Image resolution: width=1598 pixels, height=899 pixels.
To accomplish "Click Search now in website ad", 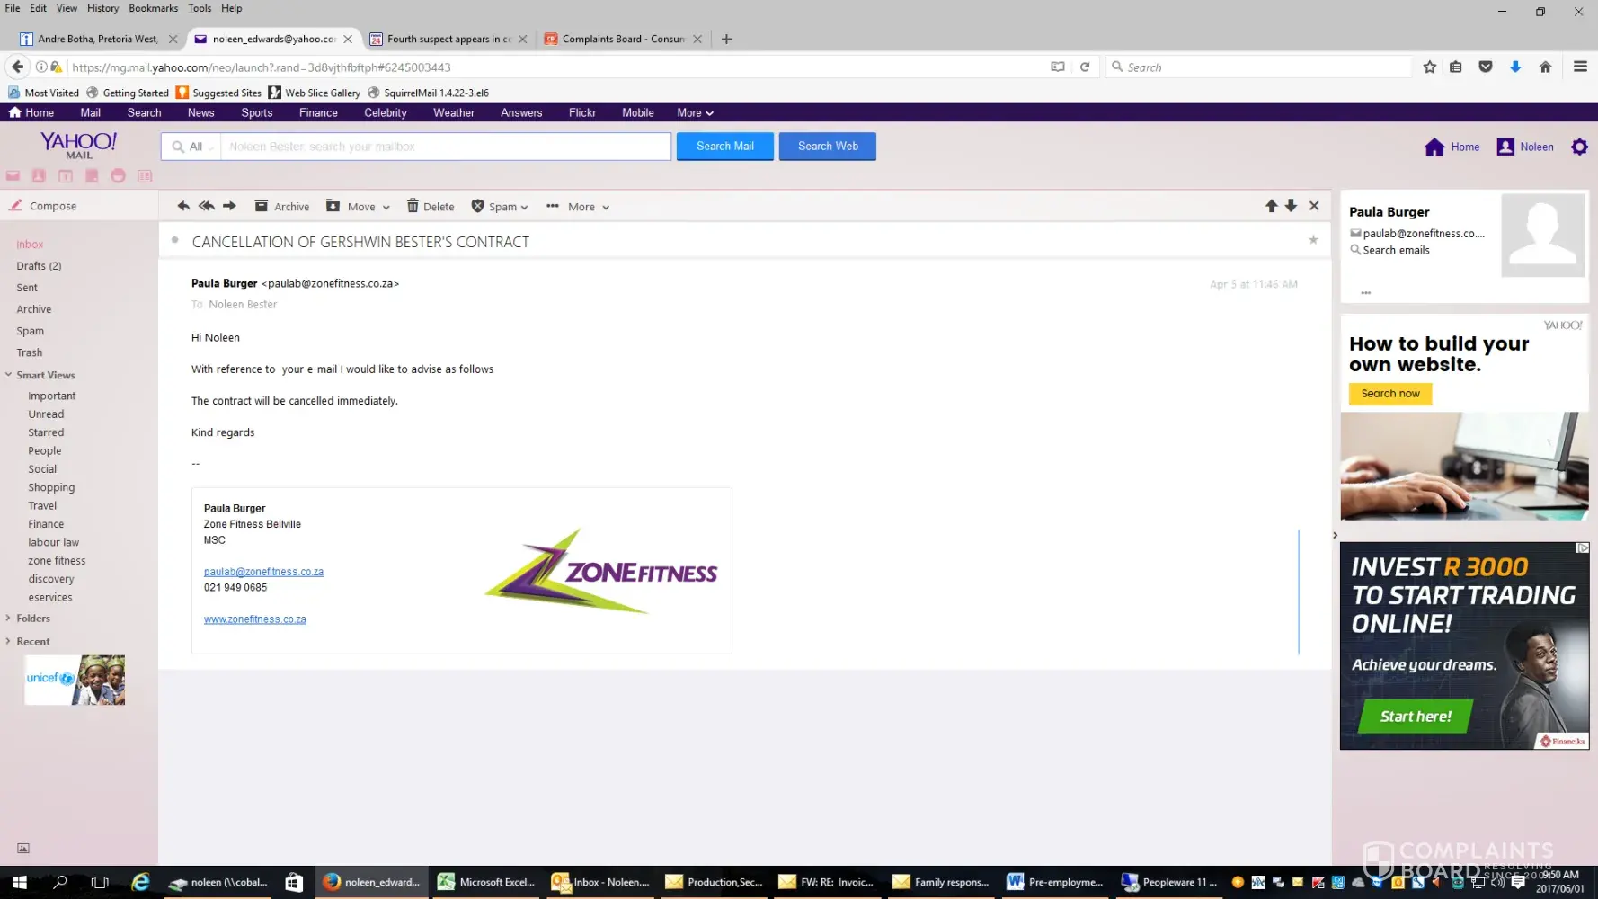I will [x=1389, y=394].
